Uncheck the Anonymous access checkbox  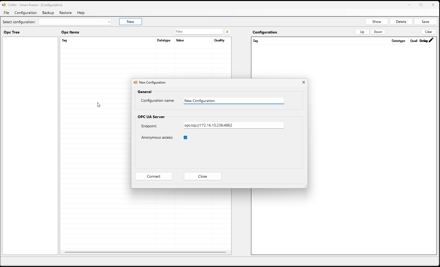186,137
